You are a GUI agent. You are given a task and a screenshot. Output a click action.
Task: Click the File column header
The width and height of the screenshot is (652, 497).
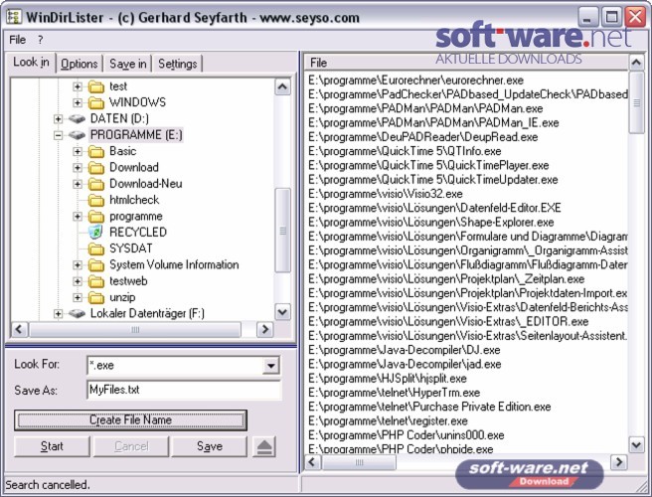tap(466, 63)
